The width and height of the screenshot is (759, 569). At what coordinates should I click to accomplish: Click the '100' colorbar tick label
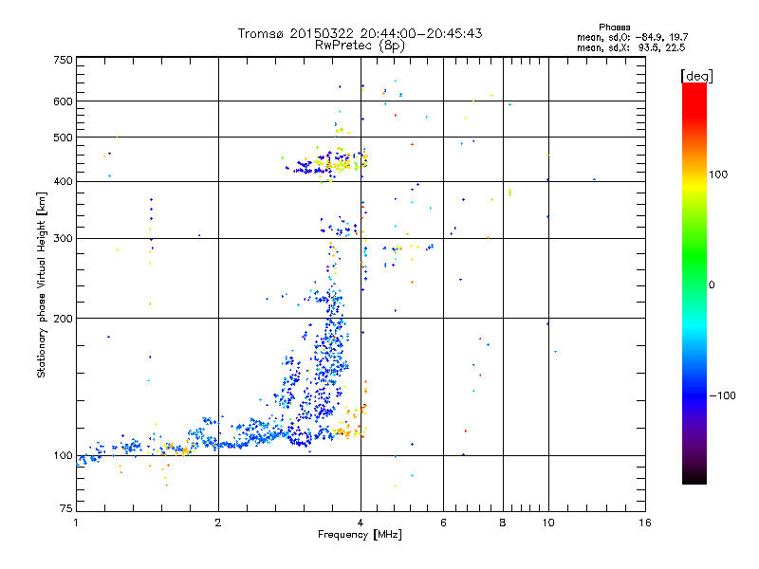point(718,174)
